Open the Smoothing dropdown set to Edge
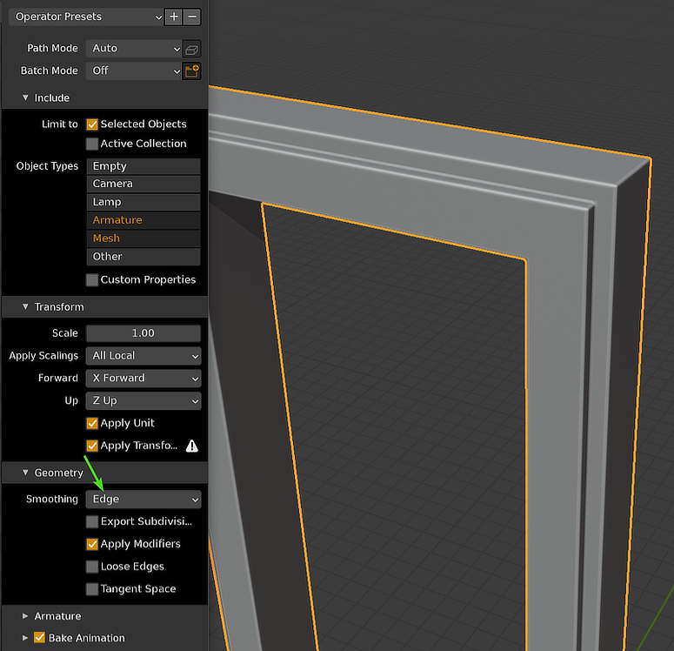Screen dimensions: 674x651 point(143,500)
